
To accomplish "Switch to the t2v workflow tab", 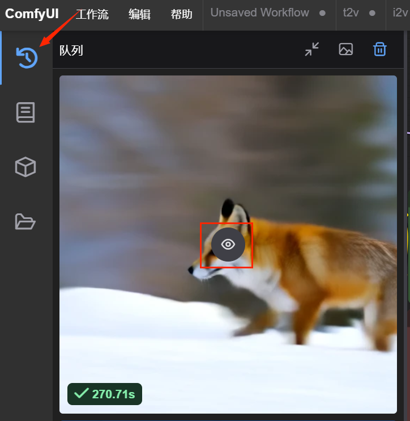I will pyautogui.click(x=352, y=13).
